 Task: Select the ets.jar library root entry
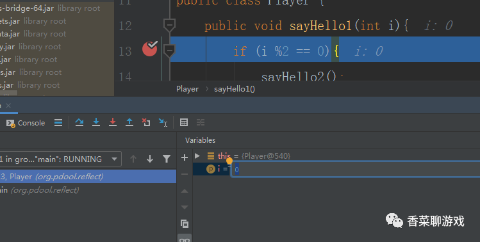33,21
